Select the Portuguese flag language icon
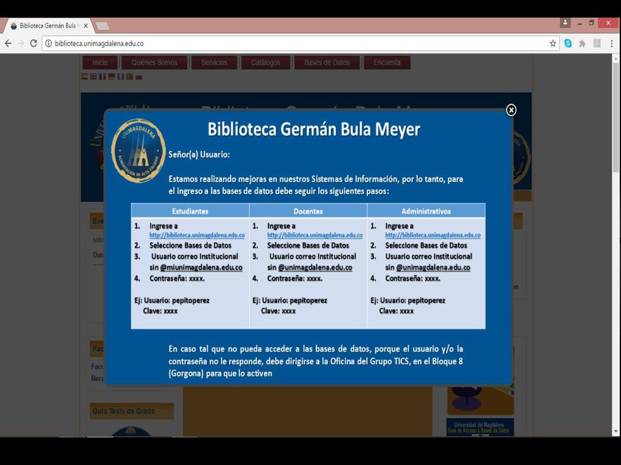This screenshot has width=621, height=465. click(130, 76)
